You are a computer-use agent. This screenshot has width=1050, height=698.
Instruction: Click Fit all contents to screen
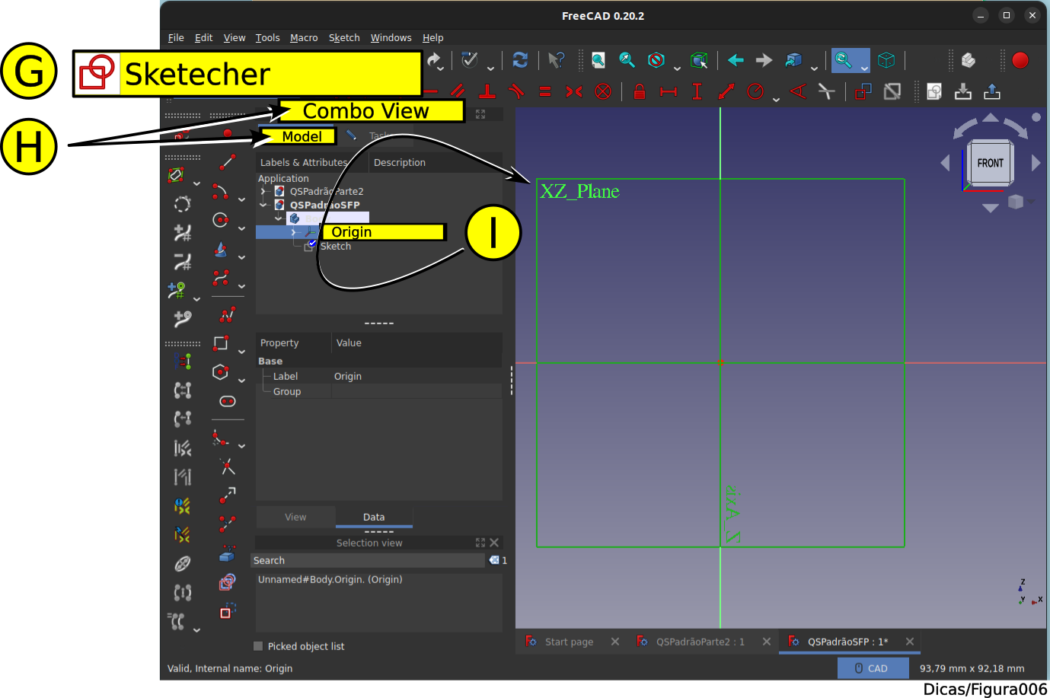tap(598, 60)
